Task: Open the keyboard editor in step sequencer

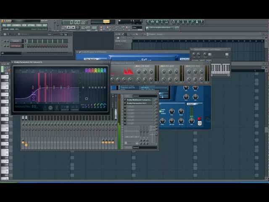Action: pos(66,35)
